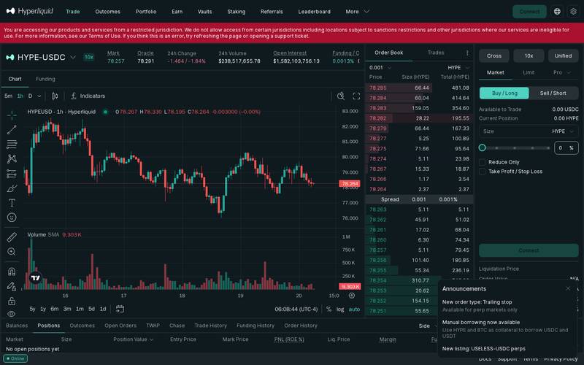The height and width of the screenshot is (365, 584).
Task: Open the Cross margin mode button
Action: pyautogui.click(x=494, y=56)
